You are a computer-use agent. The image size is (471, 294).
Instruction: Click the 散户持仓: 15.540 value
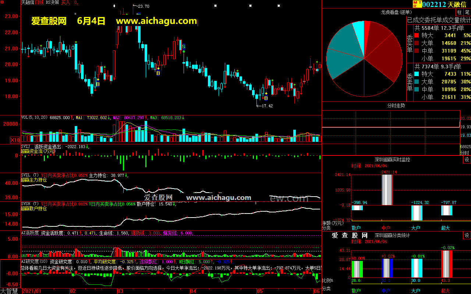pos(155,204)
